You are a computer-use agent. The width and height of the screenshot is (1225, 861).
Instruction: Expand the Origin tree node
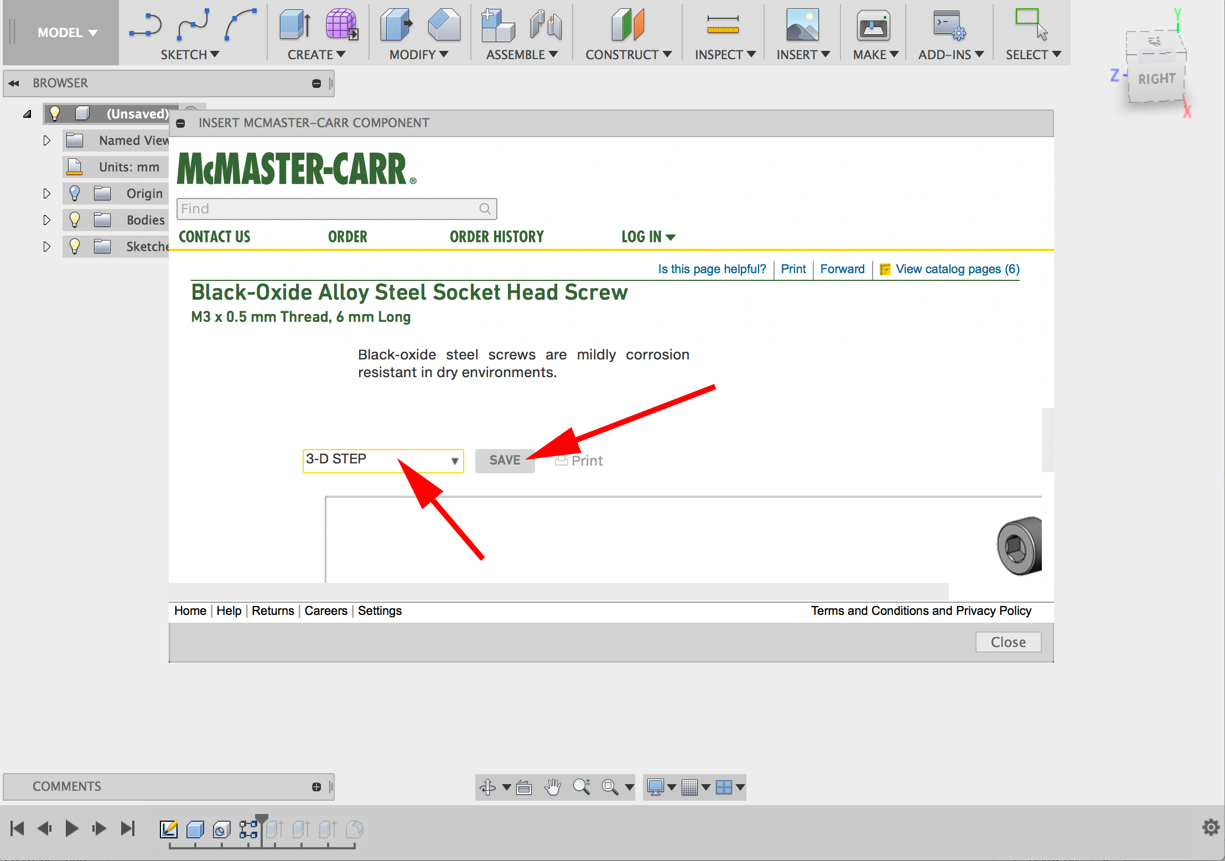[x=46, y=194]
